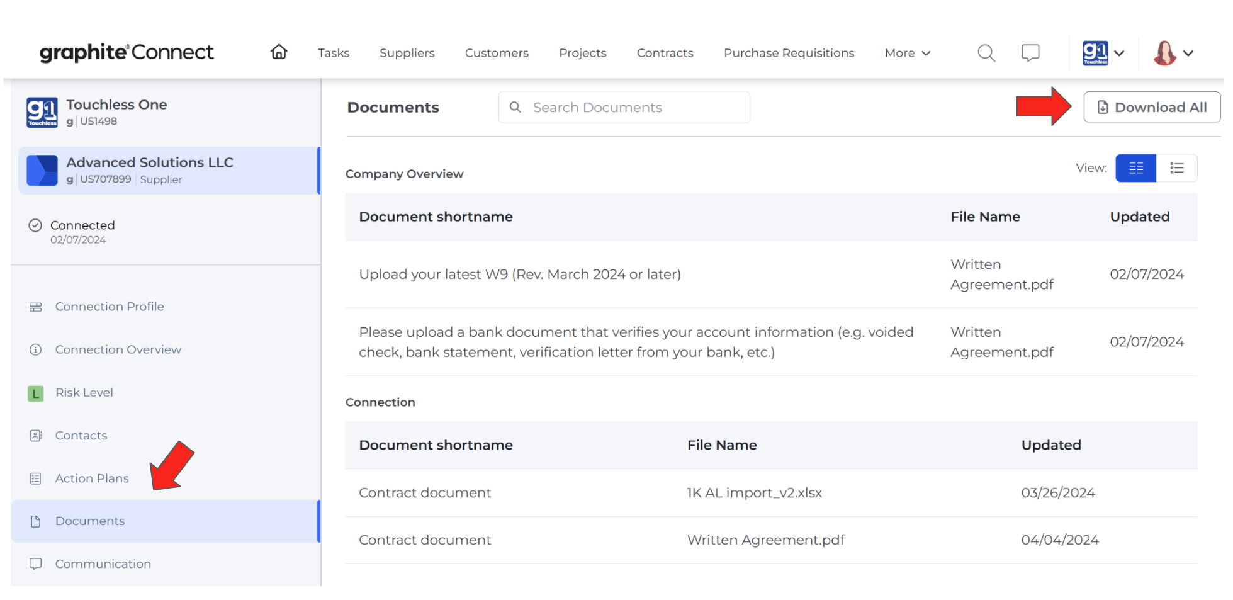Click the Connection Profile sidebar icon
The height and width of the screenshot is (600, 1233).
click(36, 307)
